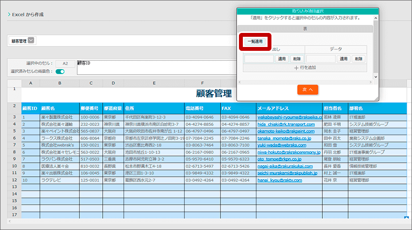Open the 顧客管理 sheet dropdown

pyautogui.click(x=31, y=41)
